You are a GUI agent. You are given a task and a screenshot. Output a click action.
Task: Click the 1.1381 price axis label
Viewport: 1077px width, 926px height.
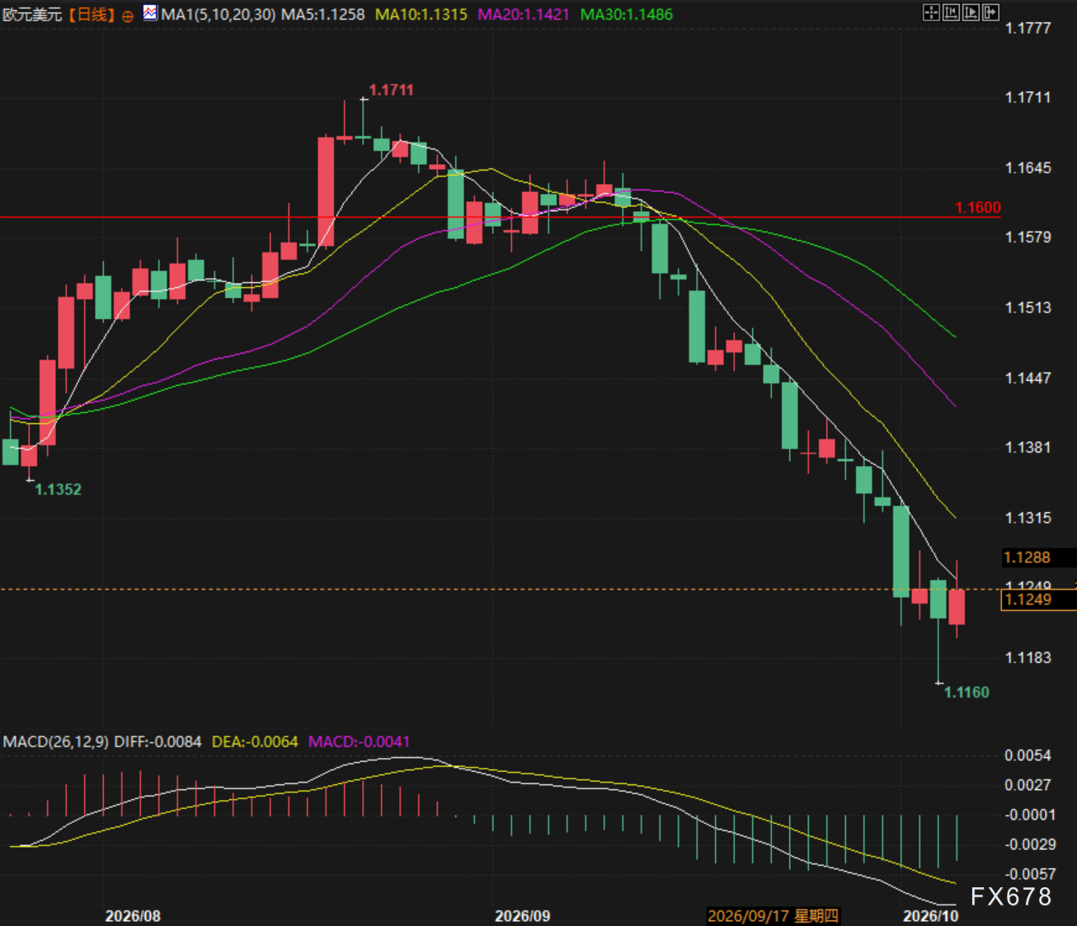(1028, 447)
